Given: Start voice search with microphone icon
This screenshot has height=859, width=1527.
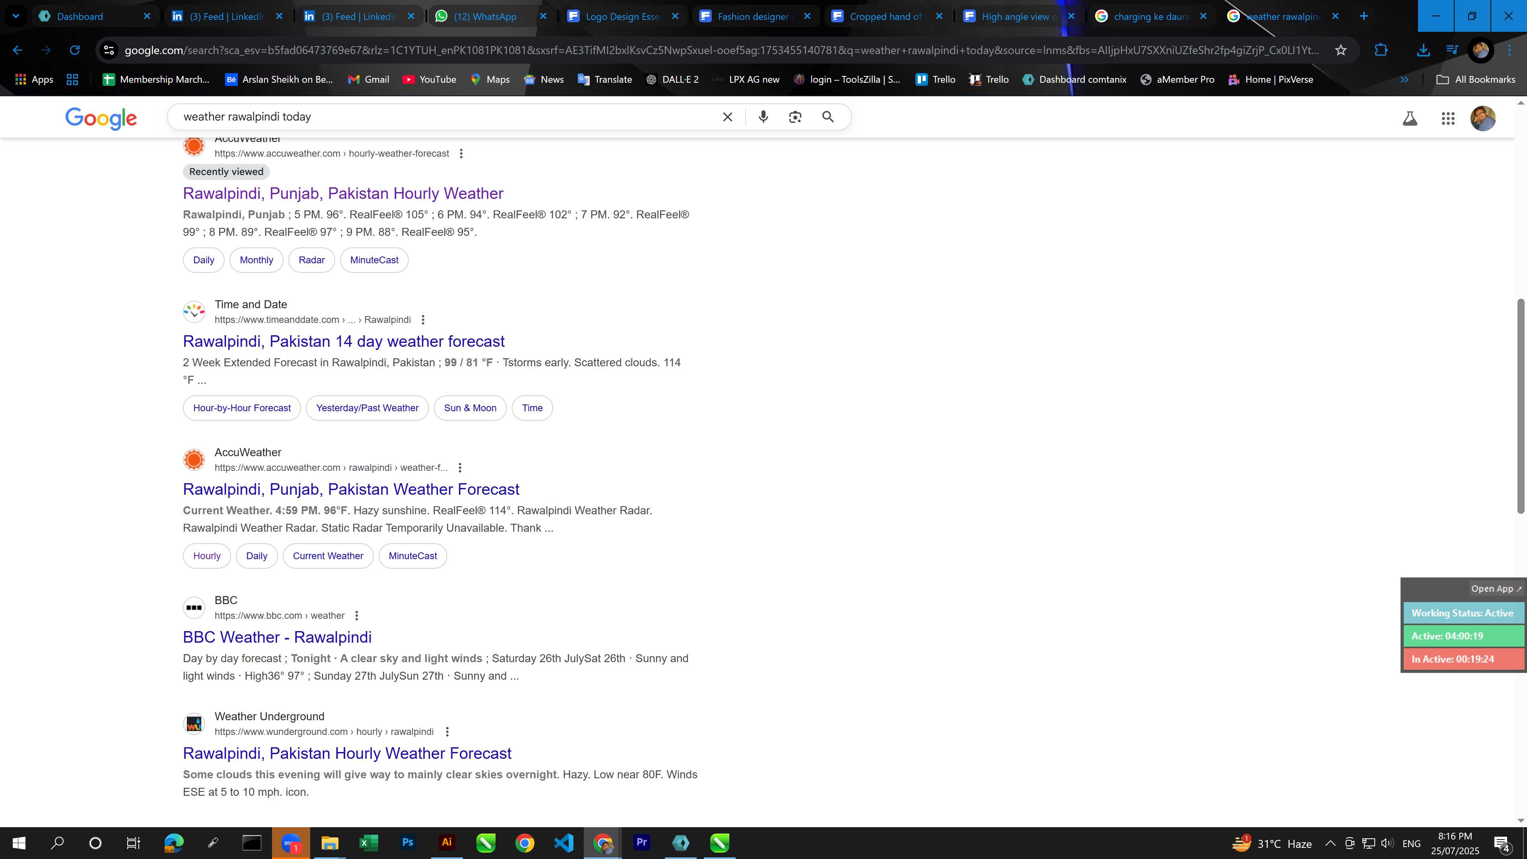Looking at the screenshot, I should [x=763, y=117].
